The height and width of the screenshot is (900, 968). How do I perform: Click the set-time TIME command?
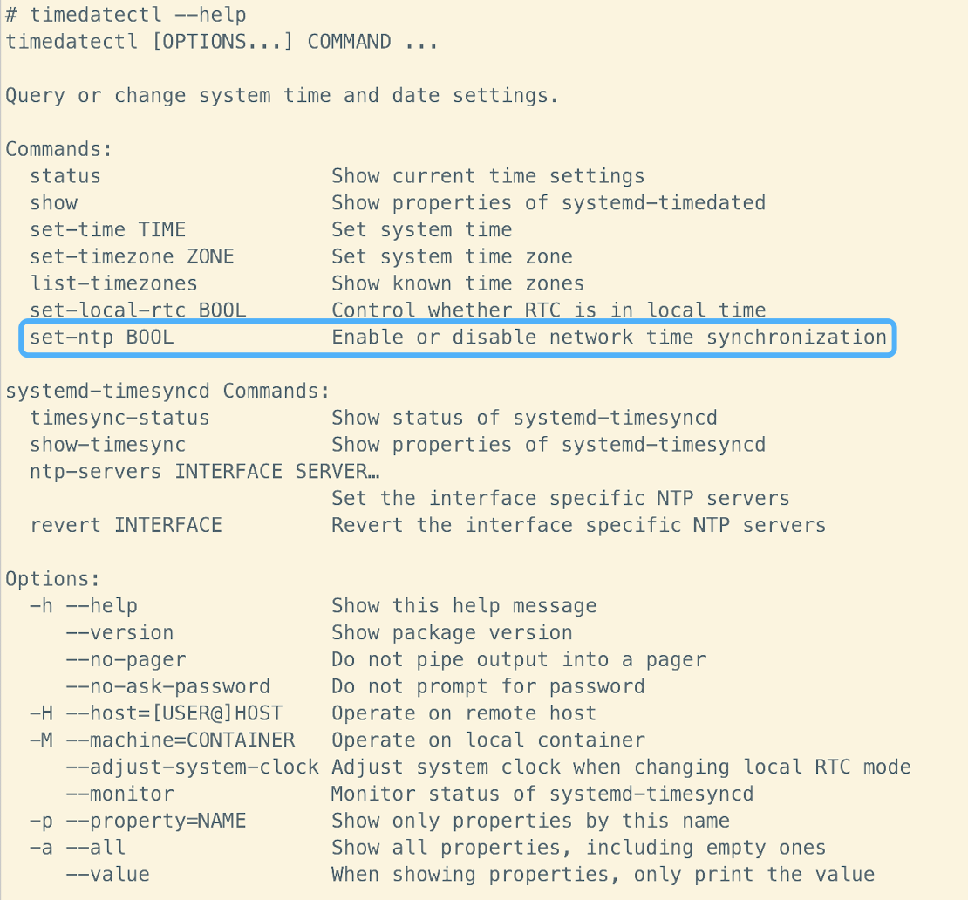tap(107, 229)
